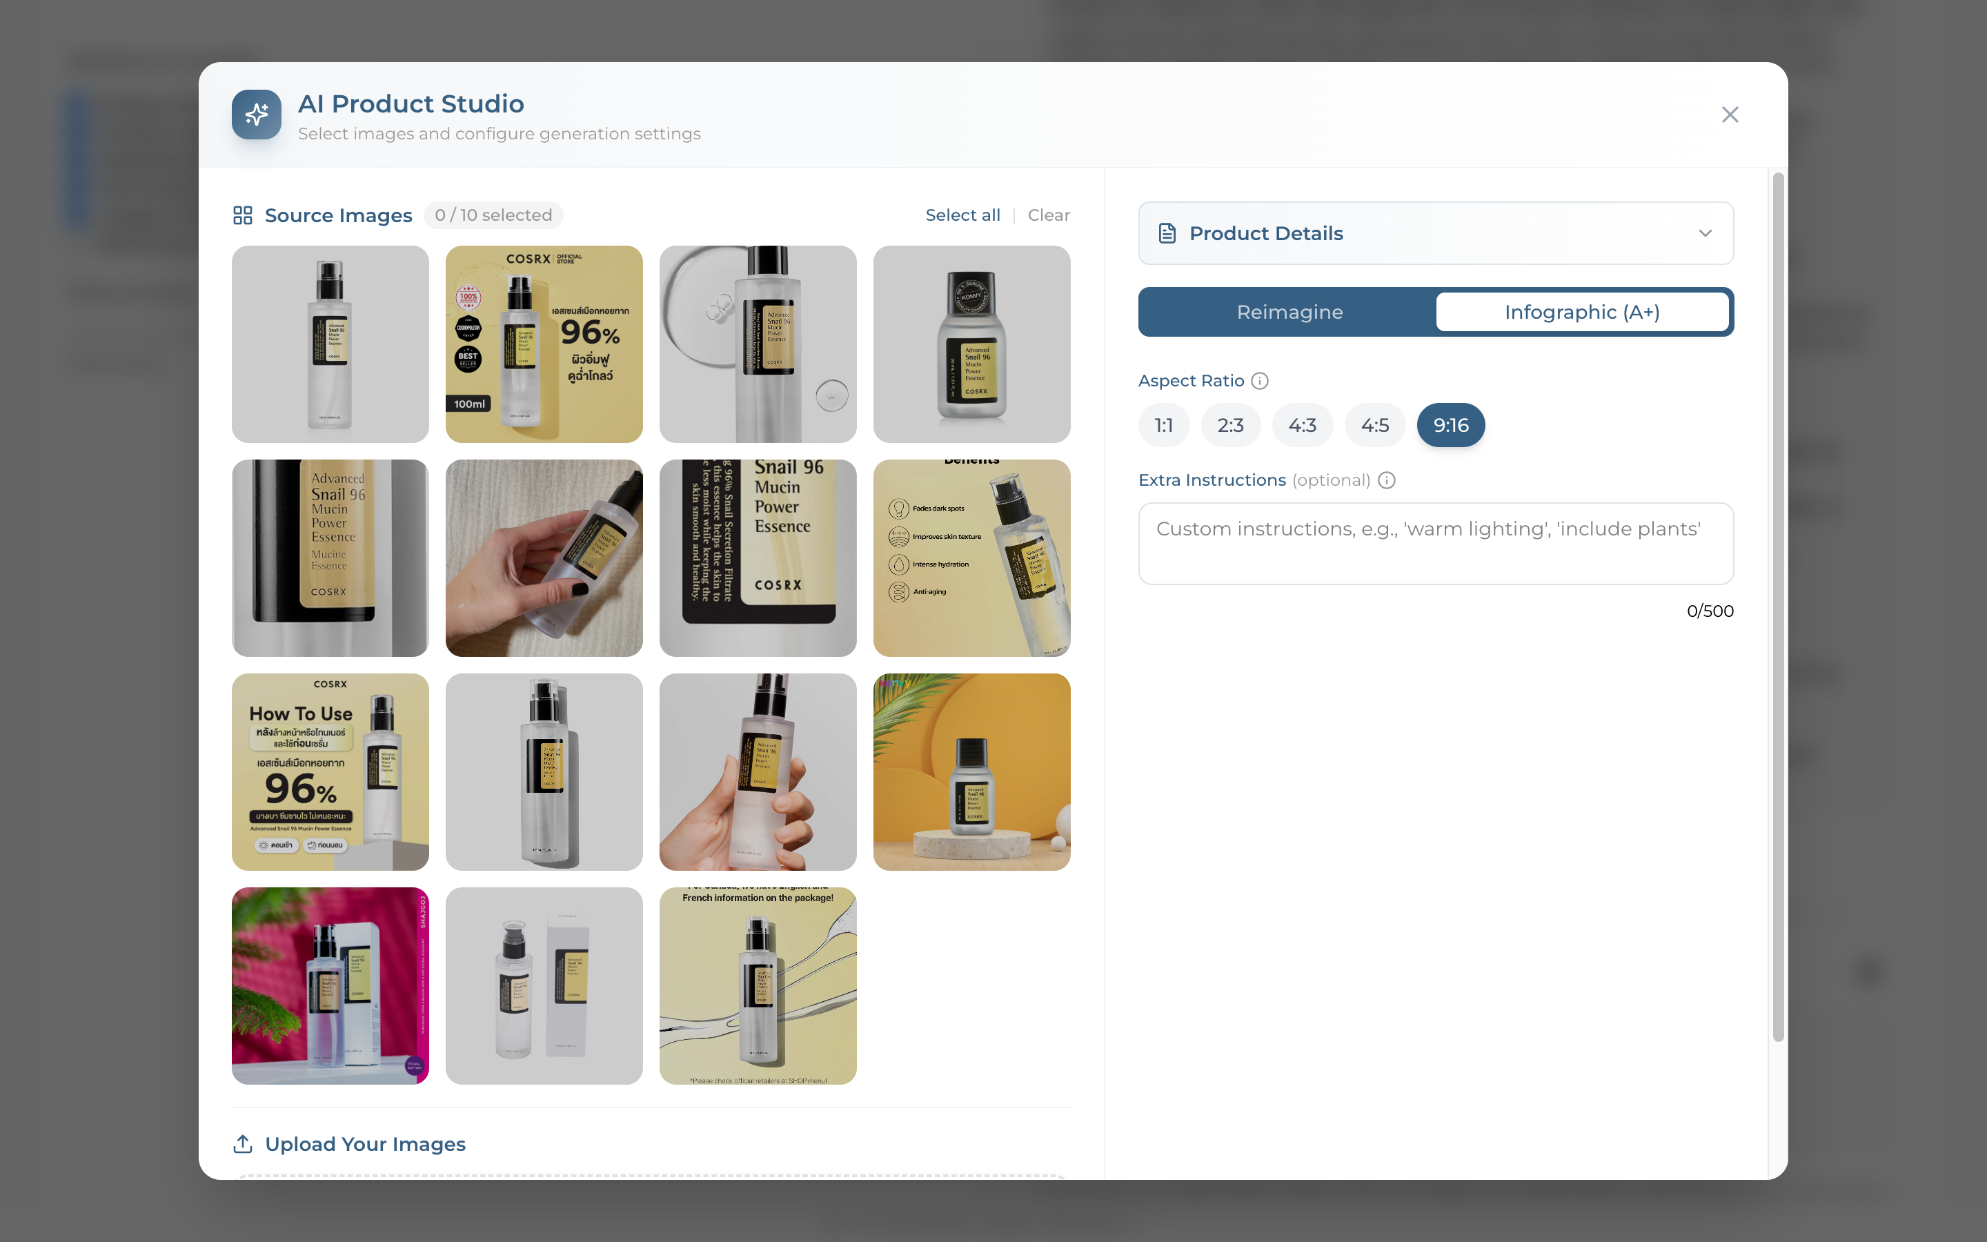The height and width of the screenshot is (1242, 1987).
Task: Select the French information package thumbnail
Action: pos(758,986)
